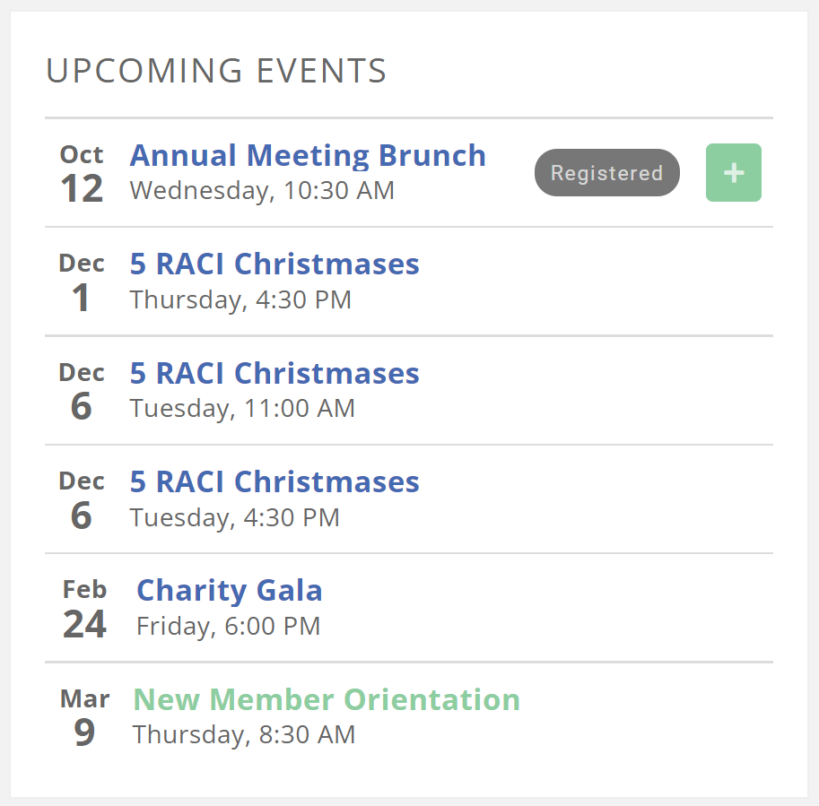Open the Annual Meeting Brunch event

[x=308, y=156]
